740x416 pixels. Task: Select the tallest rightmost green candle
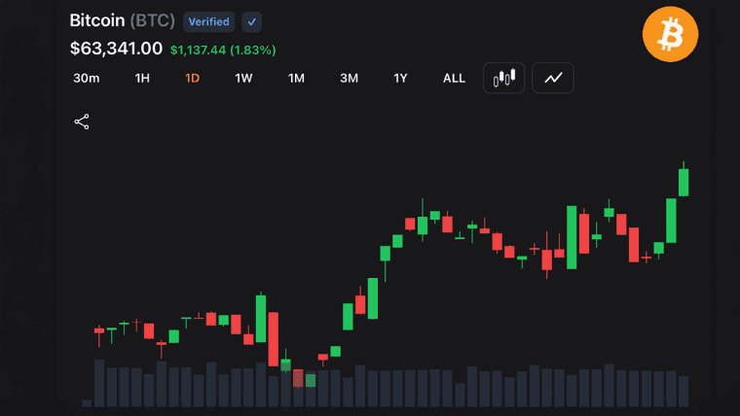point(684,183)
